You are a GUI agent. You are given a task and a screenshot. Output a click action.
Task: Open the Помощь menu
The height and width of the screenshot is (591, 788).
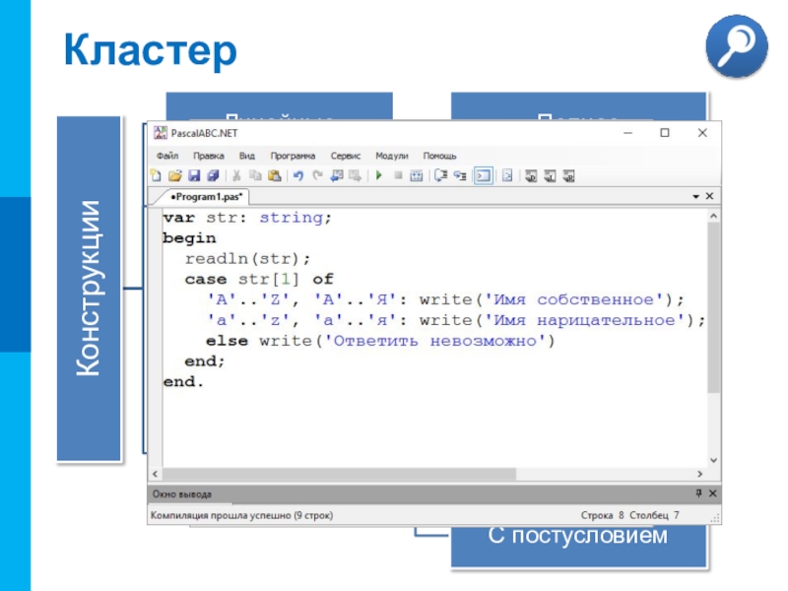pyautogui.click(x=439, y=156)
